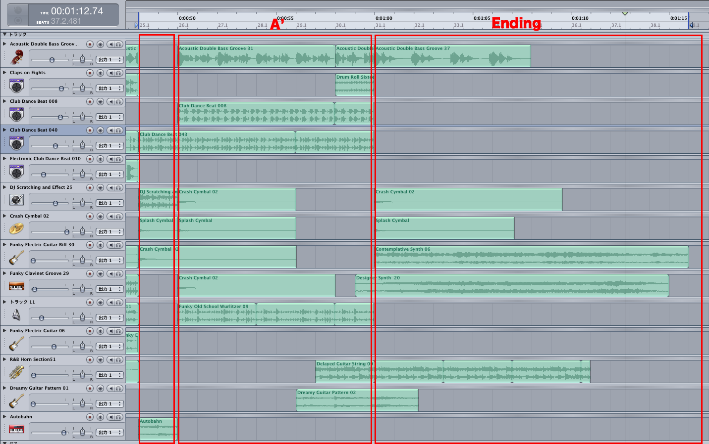The height and width of the screenshot is (444, 709).
Task: Solo the Club Dance Beat 040 track
Action: (119, 131)
